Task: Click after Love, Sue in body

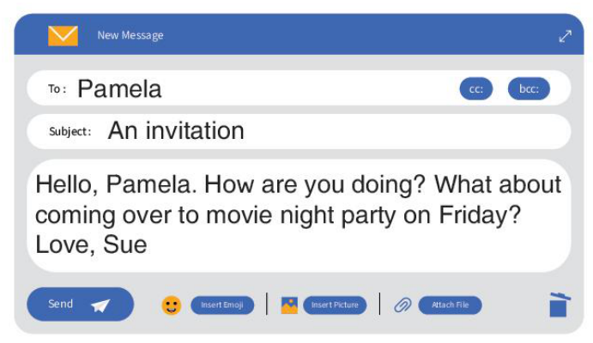Action: click(149, 244)
